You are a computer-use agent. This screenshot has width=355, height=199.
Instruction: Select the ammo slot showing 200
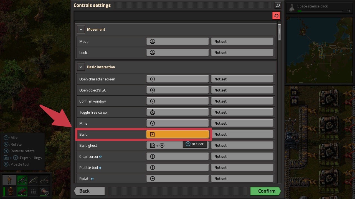[x=22, y=191]
